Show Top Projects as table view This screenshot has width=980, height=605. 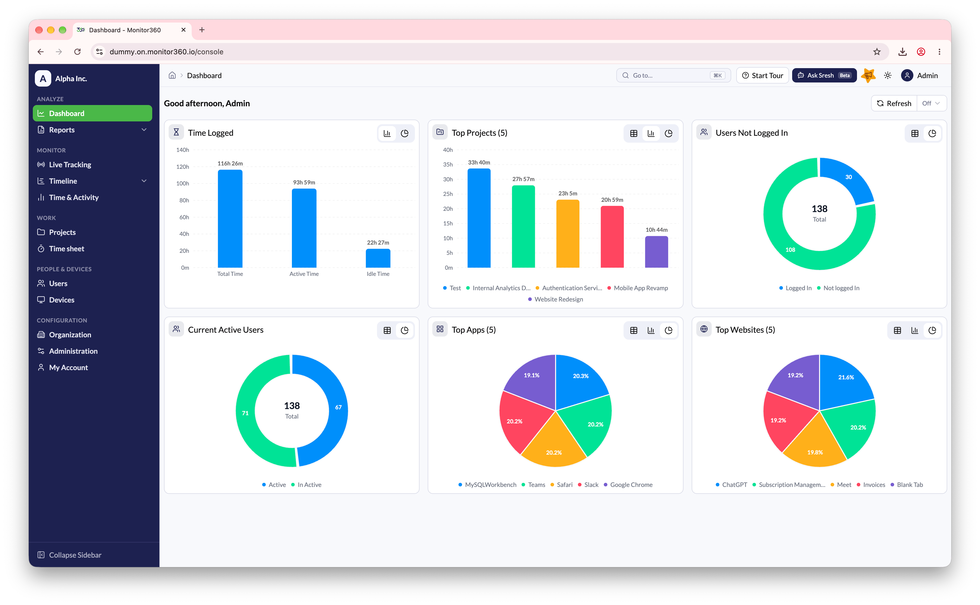pyautogui.click(x=633, y=133)
